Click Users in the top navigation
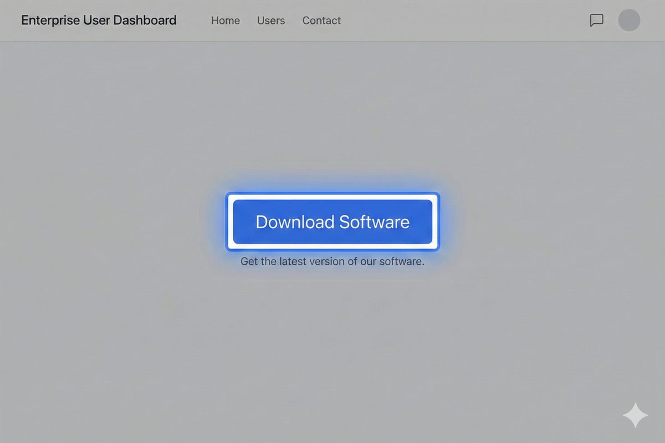The image size is (665, 443). click(x=270, y=20)
